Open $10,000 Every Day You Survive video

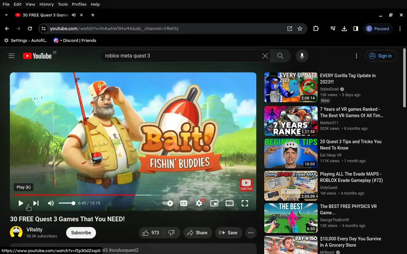pyautogui.click(x=350, y=242)
